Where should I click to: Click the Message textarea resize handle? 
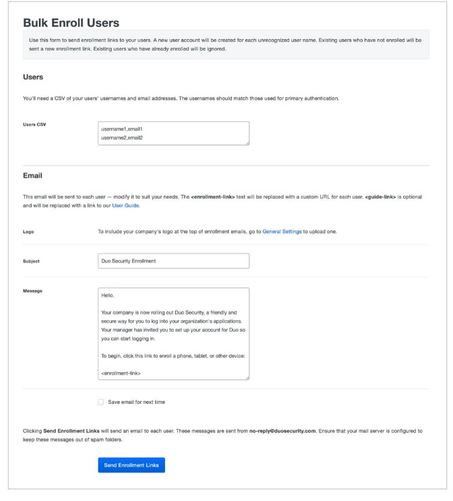[247, 378]
